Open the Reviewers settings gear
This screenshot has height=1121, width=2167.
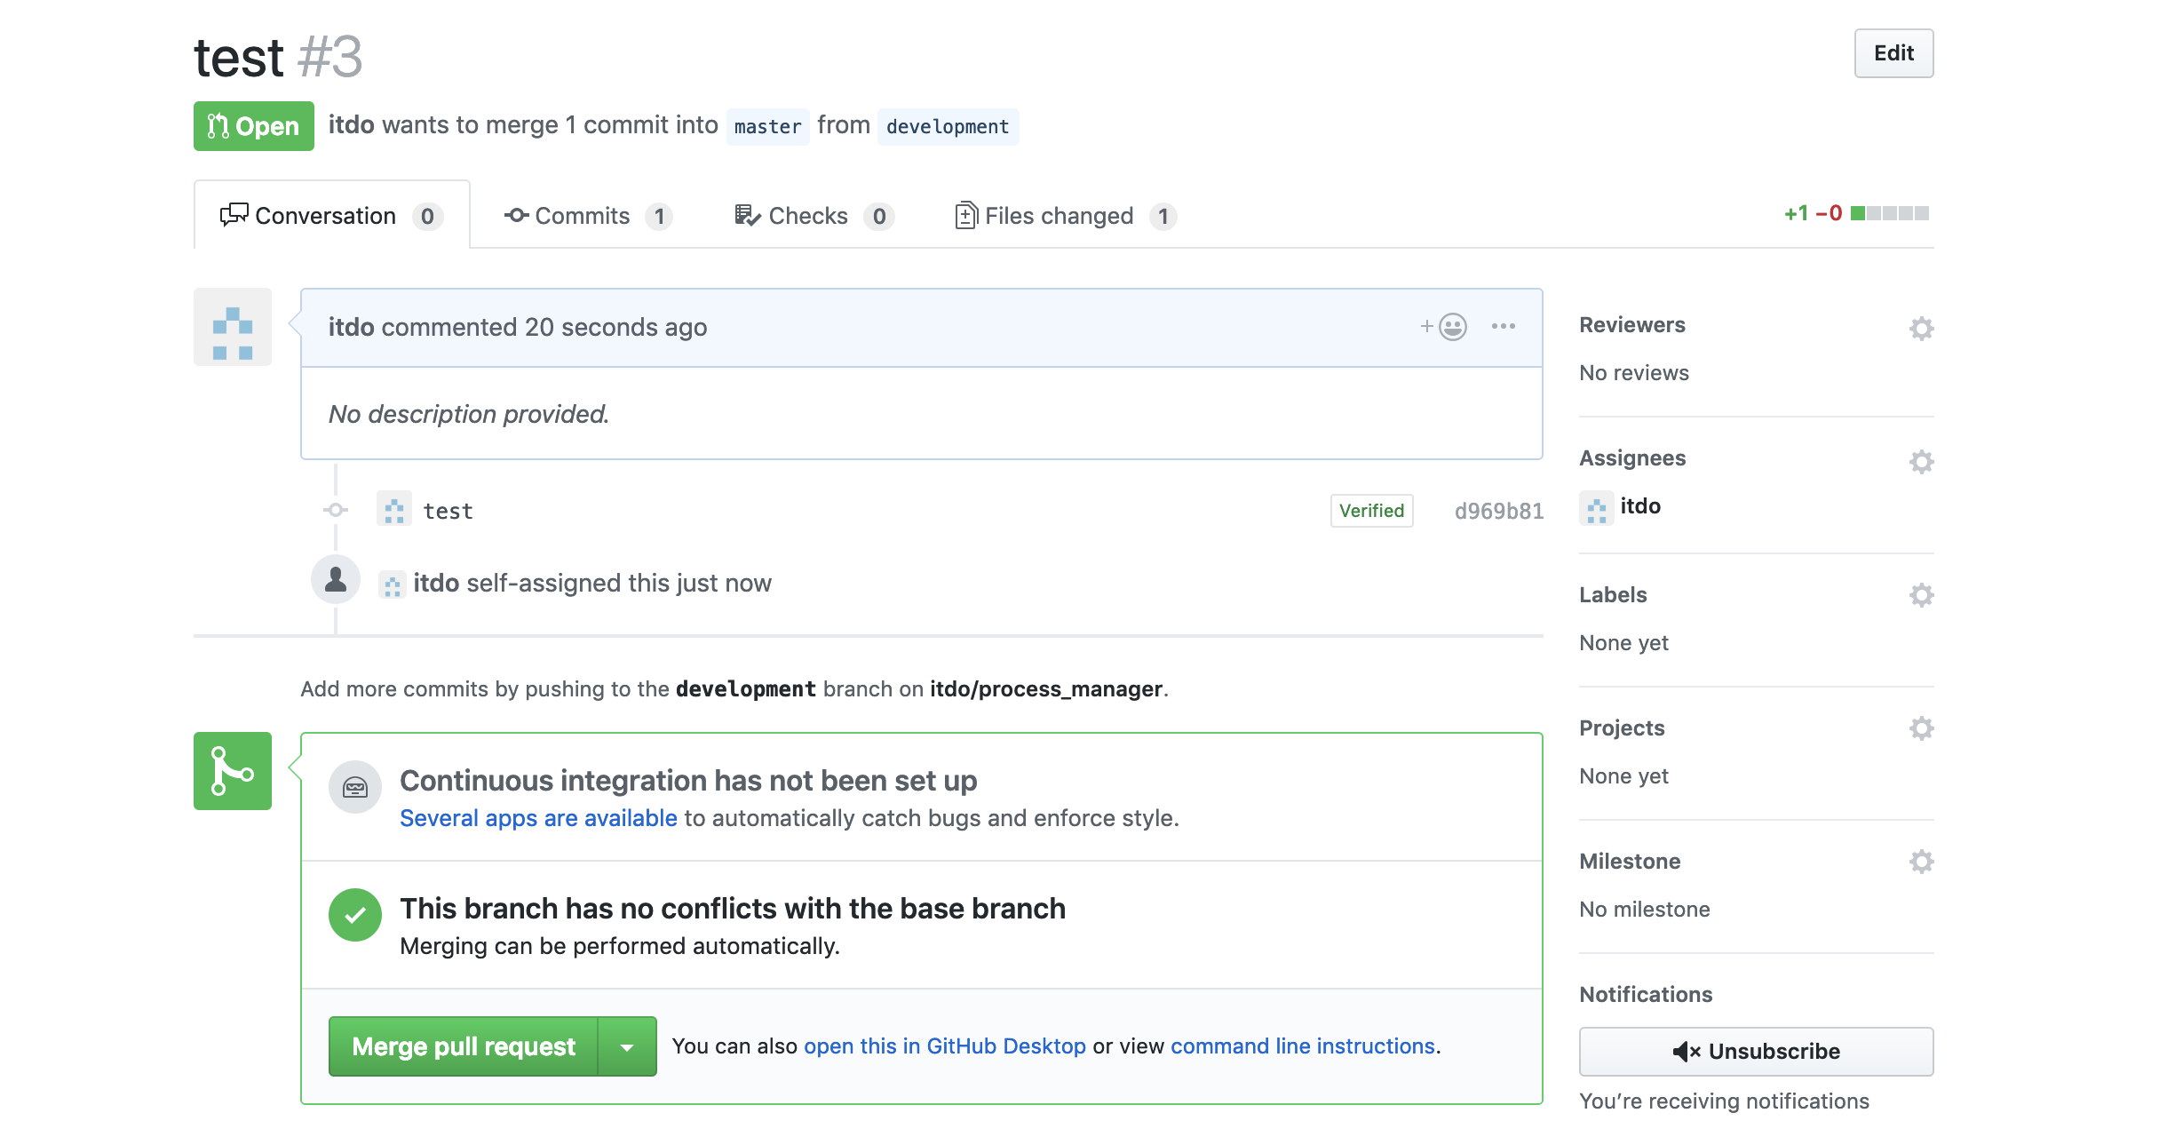1921,328
